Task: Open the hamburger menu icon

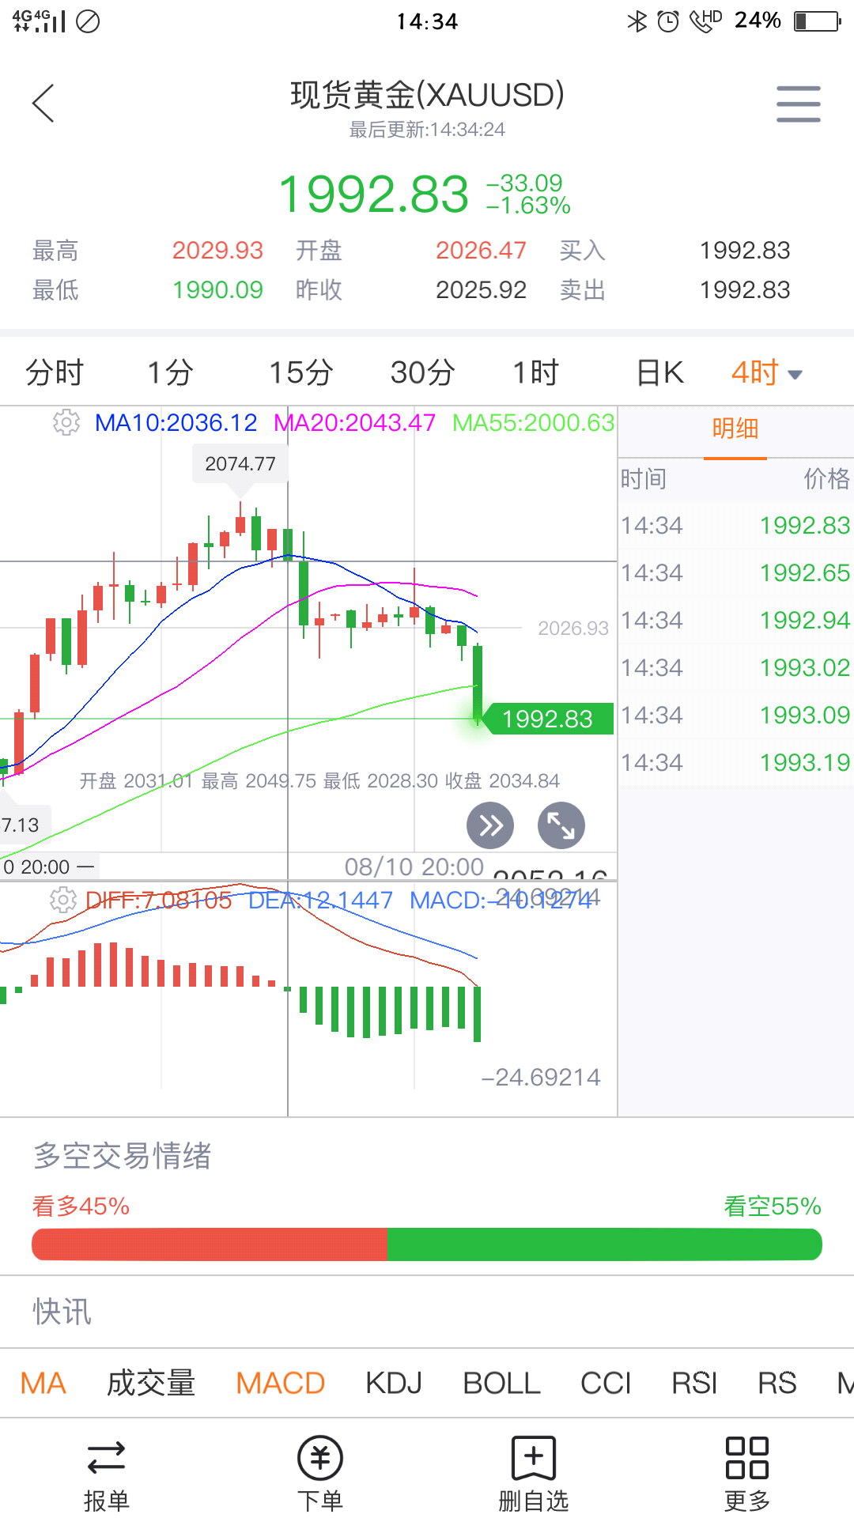Action: point(798,104)
